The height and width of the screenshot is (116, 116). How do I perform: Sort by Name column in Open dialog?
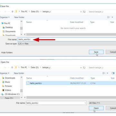29,78
